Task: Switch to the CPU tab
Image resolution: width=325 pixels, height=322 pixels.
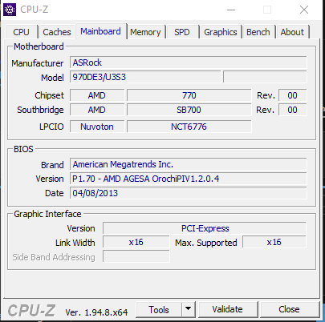Action: [21, 32]
